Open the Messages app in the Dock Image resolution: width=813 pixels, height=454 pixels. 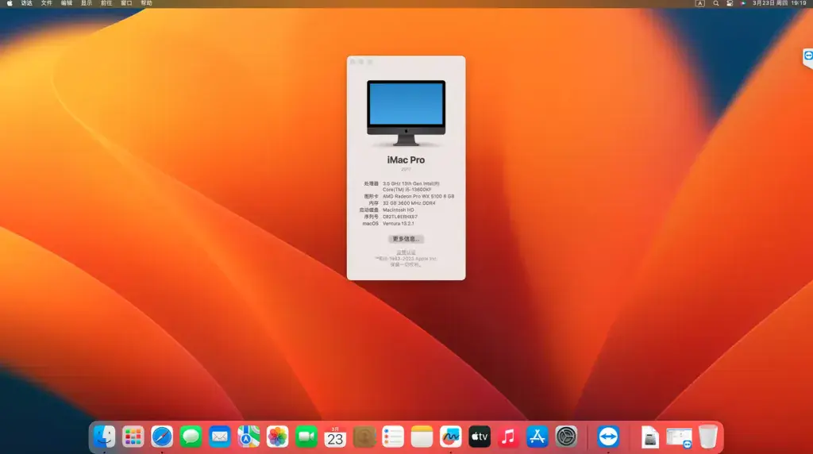pyautogui.click(x=191, y=437)
